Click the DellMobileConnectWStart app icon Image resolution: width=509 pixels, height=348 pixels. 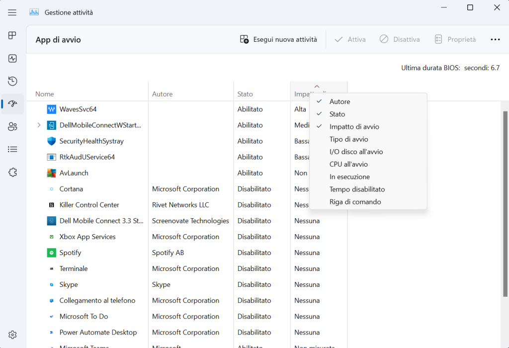(51, 125)
